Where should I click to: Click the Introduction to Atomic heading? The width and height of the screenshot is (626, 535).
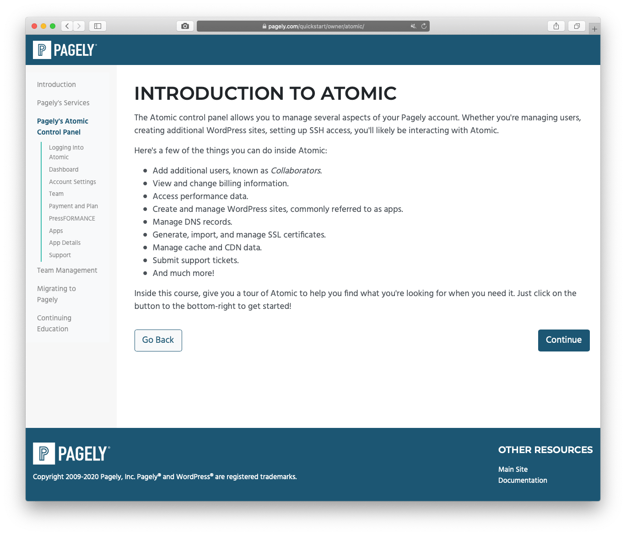(x=265, y=93)
